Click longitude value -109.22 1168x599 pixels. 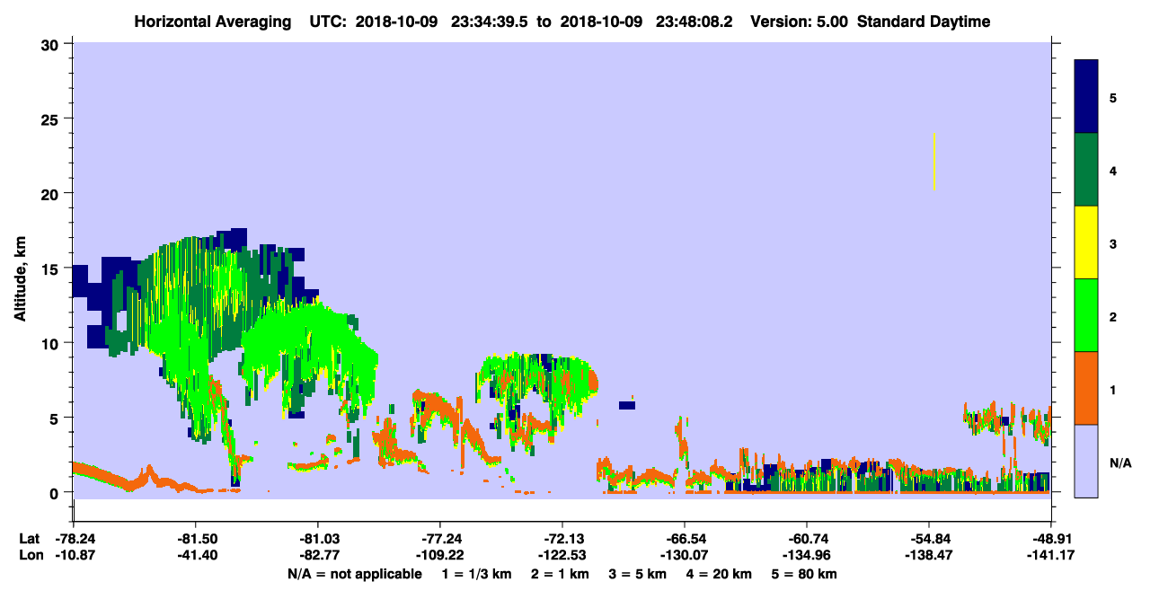click(x=439, y=556)
